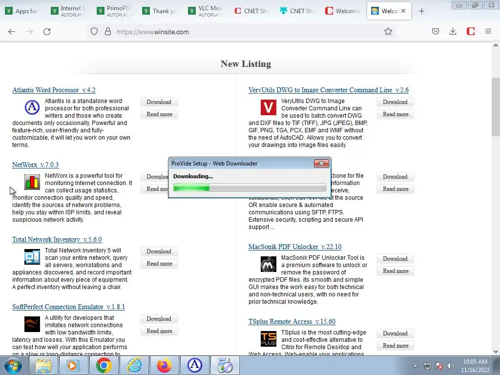Download VeryUtils DWG to Image Converter

pos(395,102)
